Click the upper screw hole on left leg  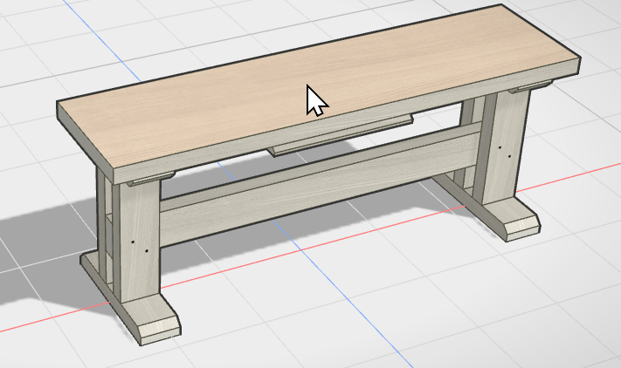[x=133, y=242]
